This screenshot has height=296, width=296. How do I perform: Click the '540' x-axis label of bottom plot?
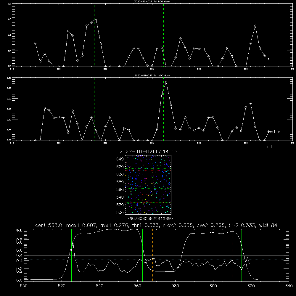[99, 286]
